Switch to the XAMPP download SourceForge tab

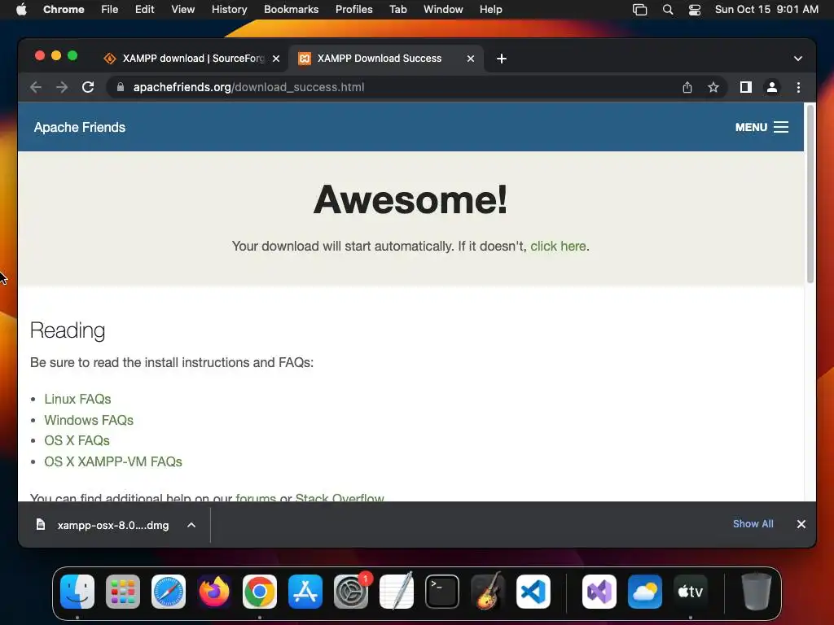(192, 59)
